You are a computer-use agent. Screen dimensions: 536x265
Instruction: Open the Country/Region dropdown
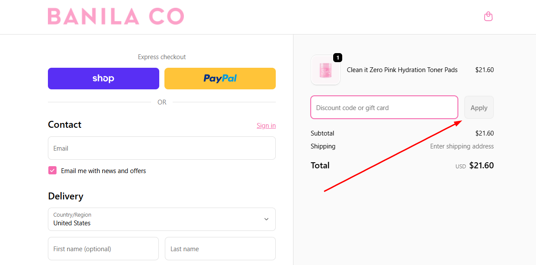(162, 219)
